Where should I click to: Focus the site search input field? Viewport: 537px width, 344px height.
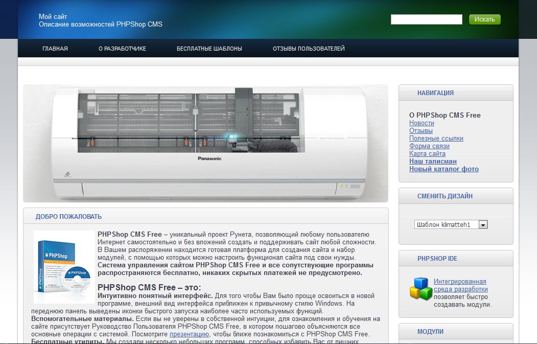point(426,19)
